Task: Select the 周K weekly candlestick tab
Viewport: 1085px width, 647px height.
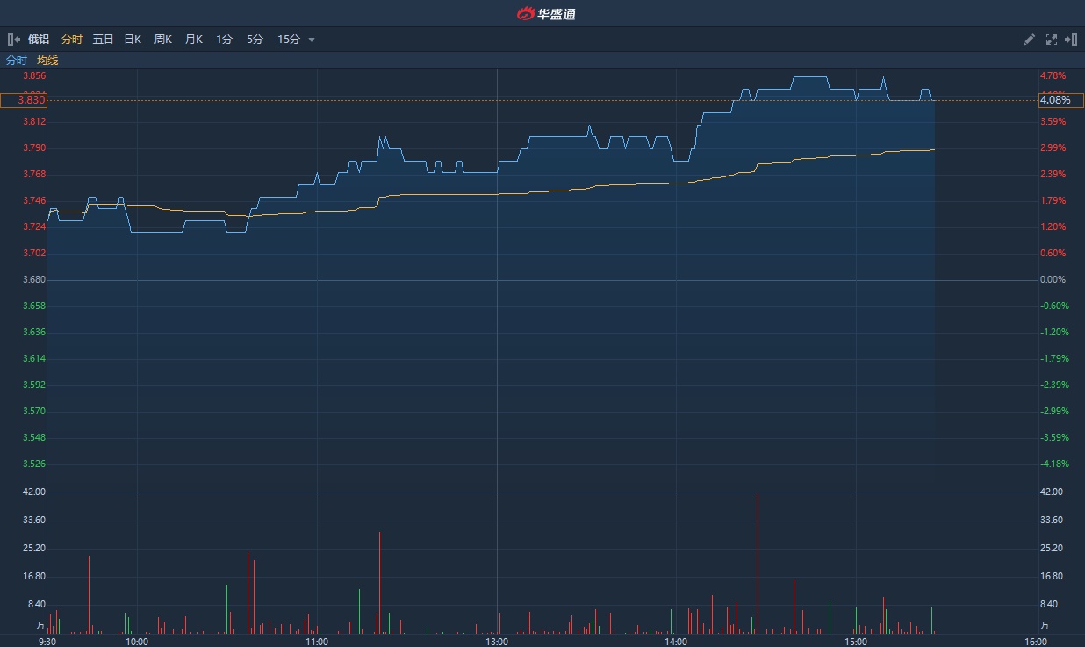Action: coord(163,40)
